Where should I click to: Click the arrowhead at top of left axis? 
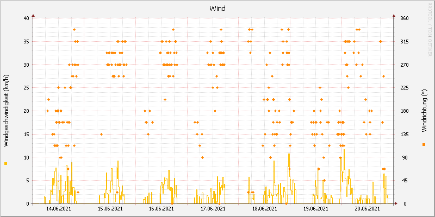click(33, 16)
